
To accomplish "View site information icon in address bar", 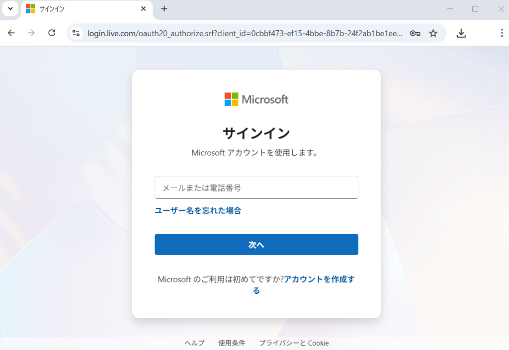I will (76, 33).
